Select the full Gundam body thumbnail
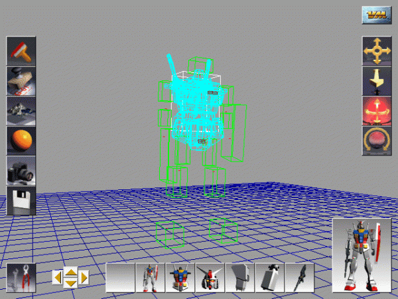The height and width of the screenshot is (299, 398). tap(151, 278)
